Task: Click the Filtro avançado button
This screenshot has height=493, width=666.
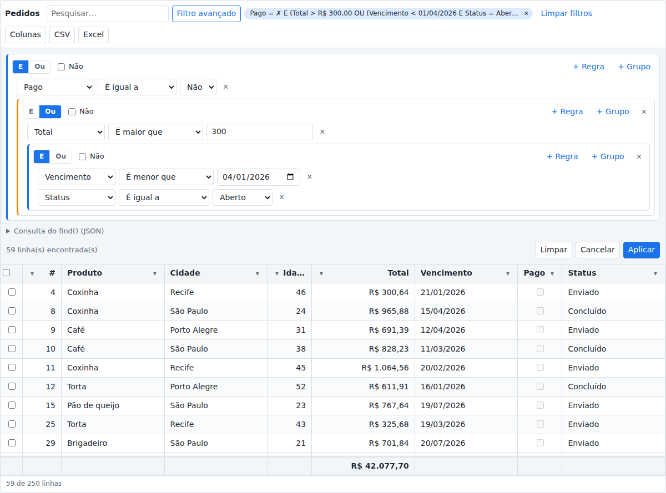Action: (x=206, y=13)
